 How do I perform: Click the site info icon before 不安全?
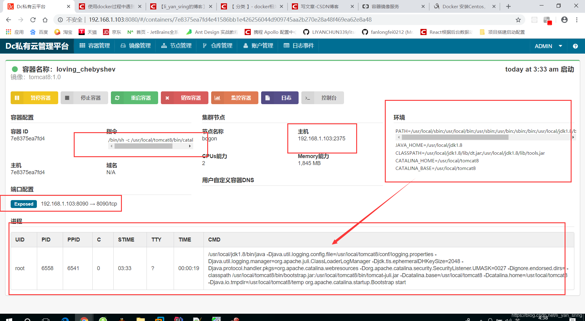click(x=60, y=20)
